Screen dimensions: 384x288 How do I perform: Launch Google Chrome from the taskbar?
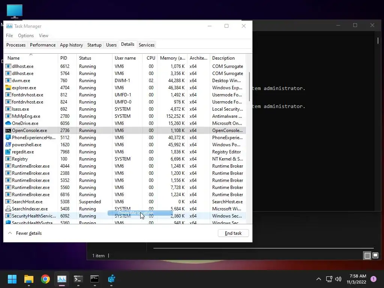click(45, 279)
